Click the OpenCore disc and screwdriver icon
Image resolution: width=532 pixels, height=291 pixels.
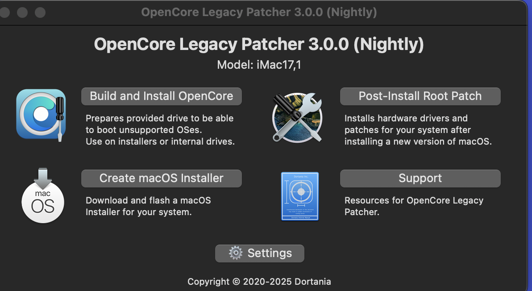(x=41, y=115)
